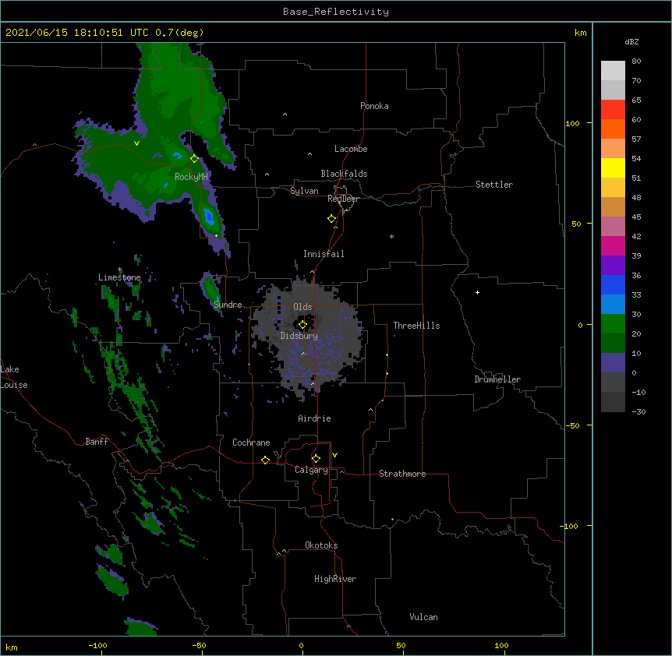Click the 100 tick on right axis
672x656 pixels.
[572, 123]
